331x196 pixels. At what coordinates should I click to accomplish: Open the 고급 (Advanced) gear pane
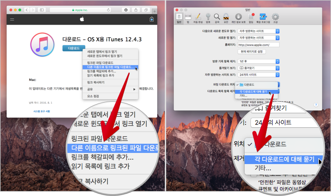275,18
